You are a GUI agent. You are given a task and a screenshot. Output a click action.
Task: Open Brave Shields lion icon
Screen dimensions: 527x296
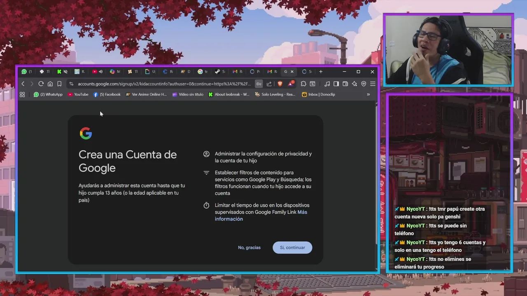coord(280,84)
